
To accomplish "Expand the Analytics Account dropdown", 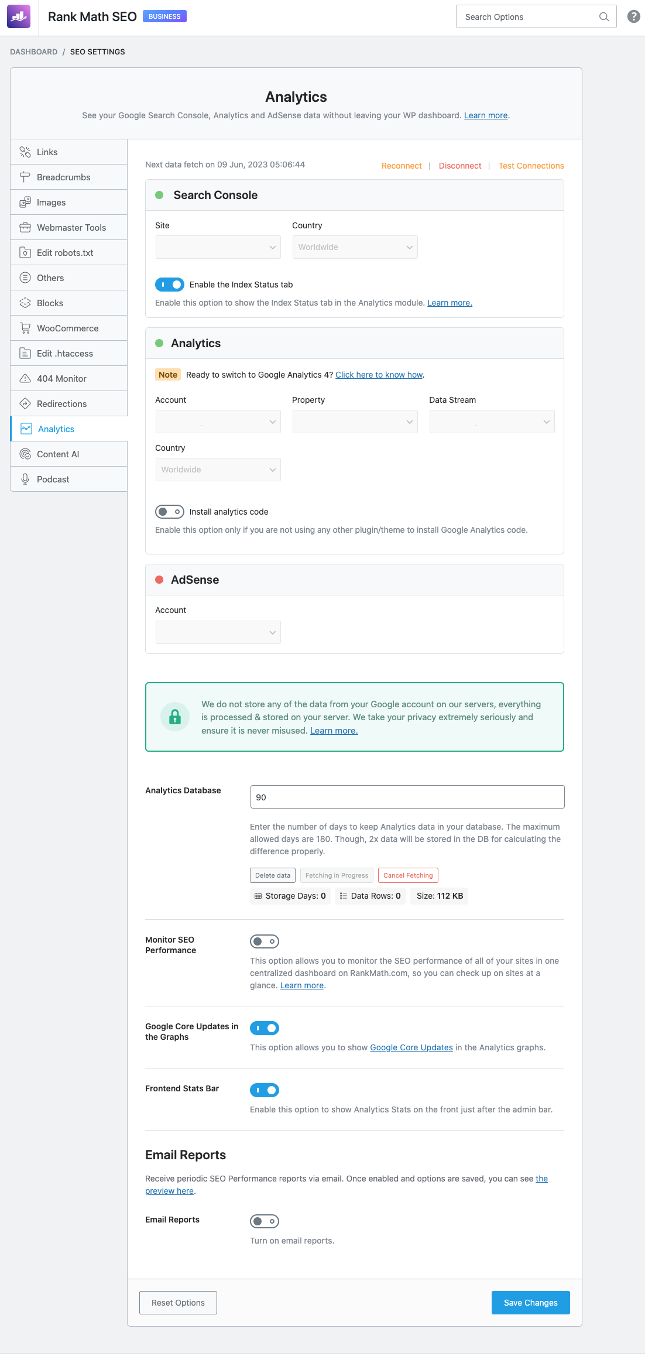I will [218, 422].
